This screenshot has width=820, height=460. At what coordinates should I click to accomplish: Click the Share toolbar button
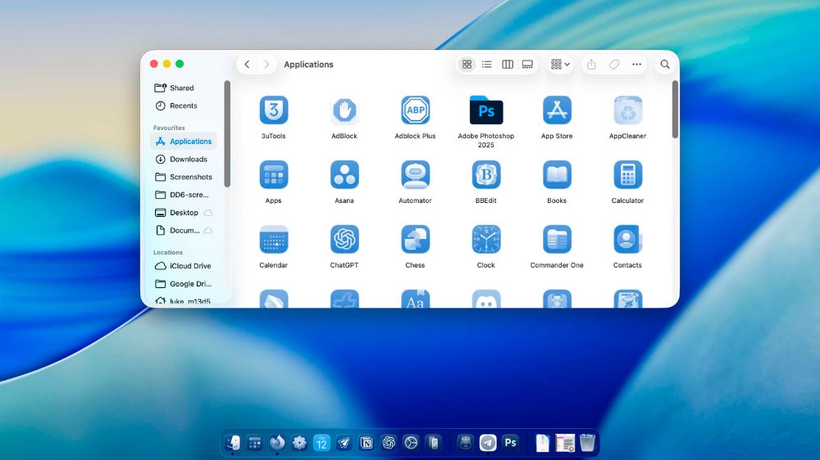coord(591,64)
